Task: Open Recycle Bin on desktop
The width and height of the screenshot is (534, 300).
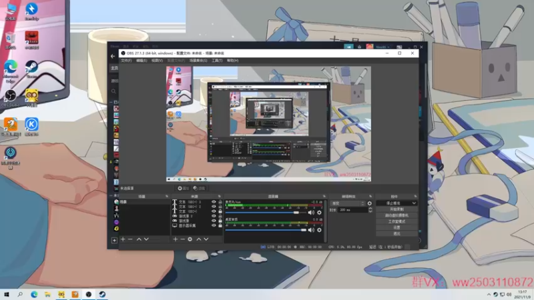Action: pyautogui.click(x=10, y=41)
